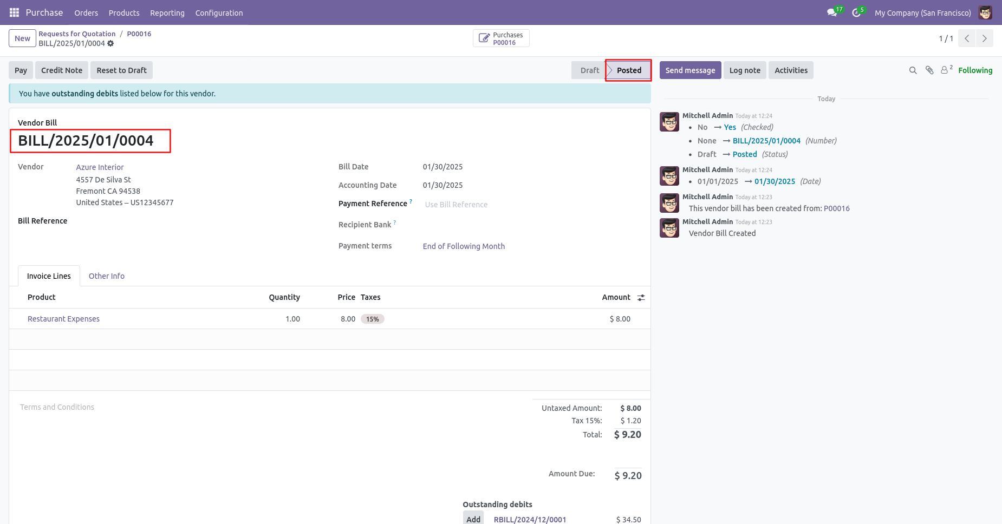1002x524 pixels.
Task: Open the RBILL/2024/12/0001 link
Action: pyautogui.click(x=530, y=520)
